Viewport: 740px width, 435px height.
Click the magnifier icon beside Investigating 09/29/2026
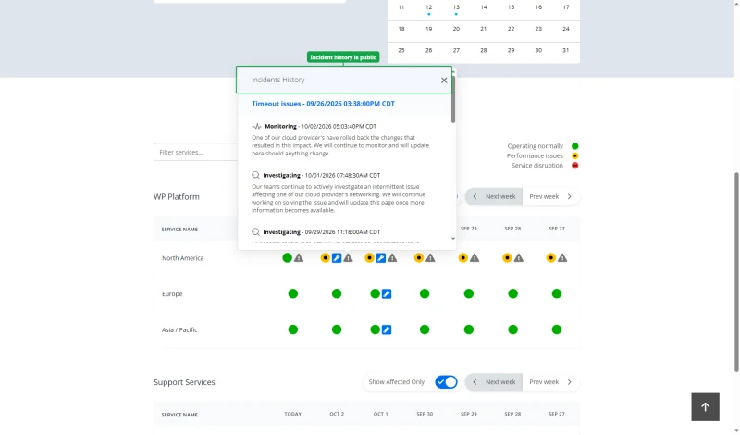[255, 232]
